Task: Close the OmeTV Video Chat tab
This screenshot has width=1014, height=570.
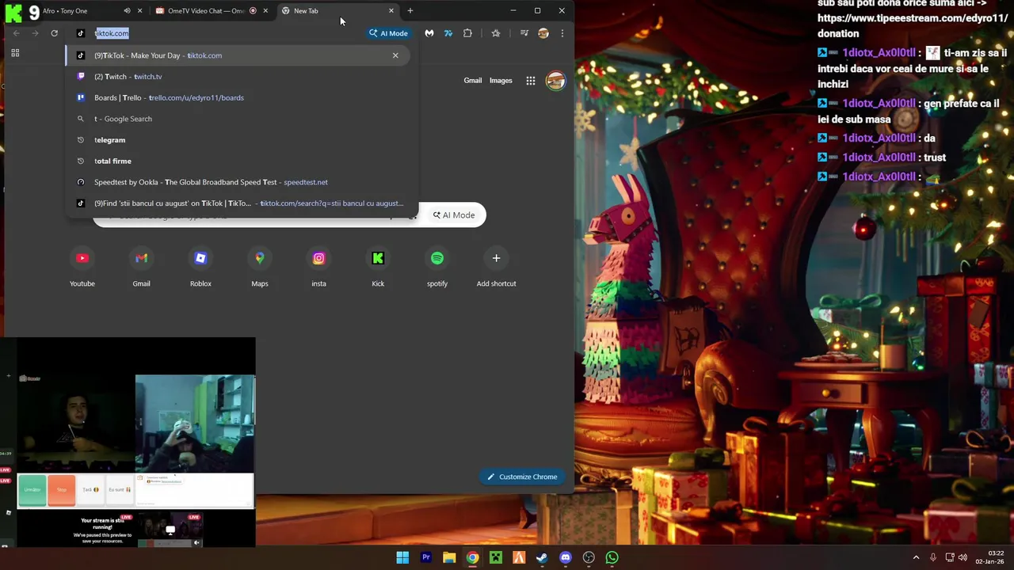Action: [265, 11]
